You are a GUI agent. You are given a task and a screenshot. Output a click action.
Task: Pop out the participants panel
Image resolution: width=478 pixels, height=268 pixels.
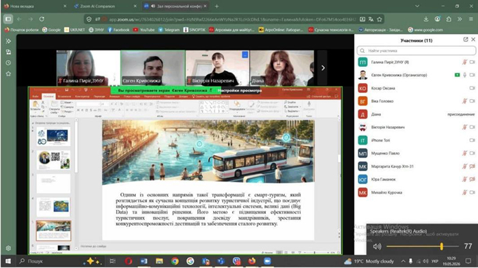click(466, 40)
